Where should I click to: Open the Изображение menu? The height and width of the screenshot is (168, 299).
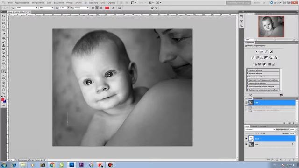pyautogui.click(x=38, y=3)
